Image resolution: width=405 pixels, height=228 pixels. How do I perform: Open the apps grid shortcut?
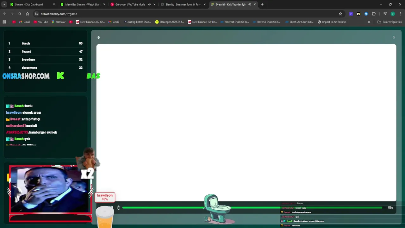pyautogui.click(x=4, y=22)
